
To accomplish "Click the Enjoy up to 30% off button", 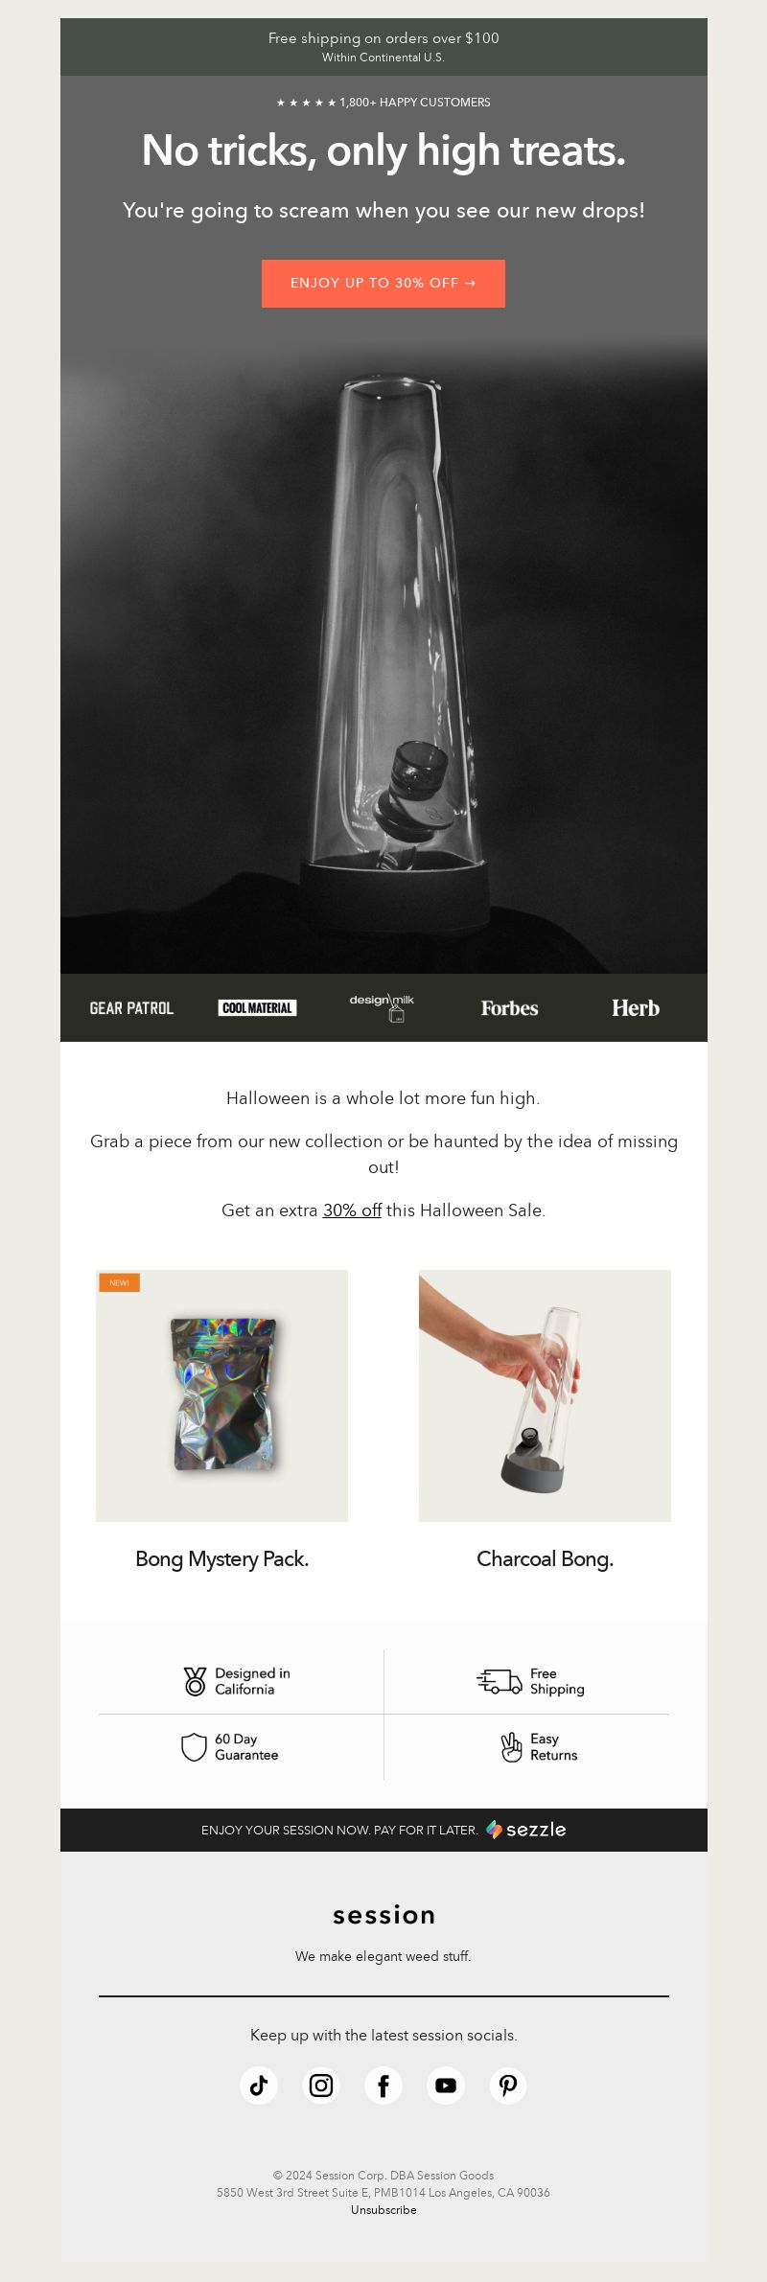I will click(x=383, y=284).
